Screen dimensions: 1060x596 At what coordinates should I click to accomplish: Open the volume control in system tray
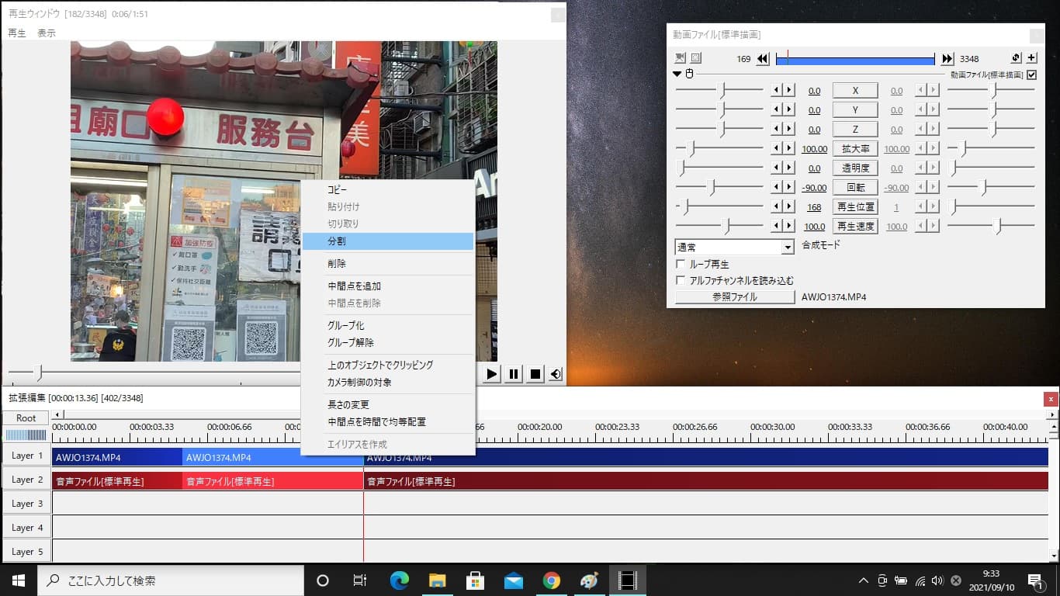click(937, 580)
